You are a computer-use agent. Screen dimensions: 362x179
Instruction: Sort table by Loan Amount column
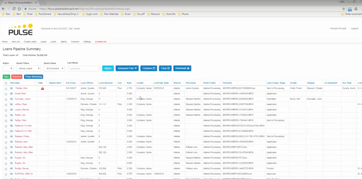click(x=106, y=83)
